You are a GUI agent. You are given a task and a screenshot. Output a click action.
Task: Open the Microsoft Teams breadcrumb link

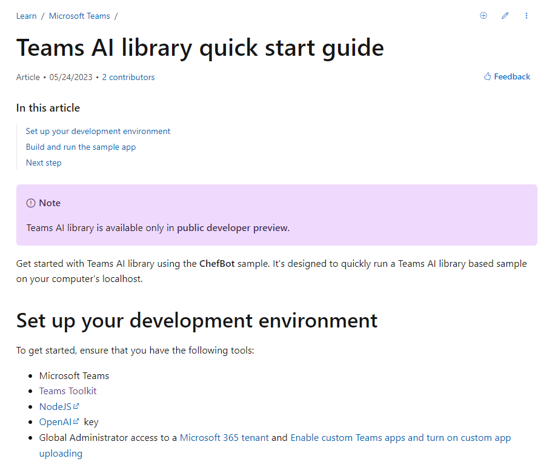pos(79,16)
